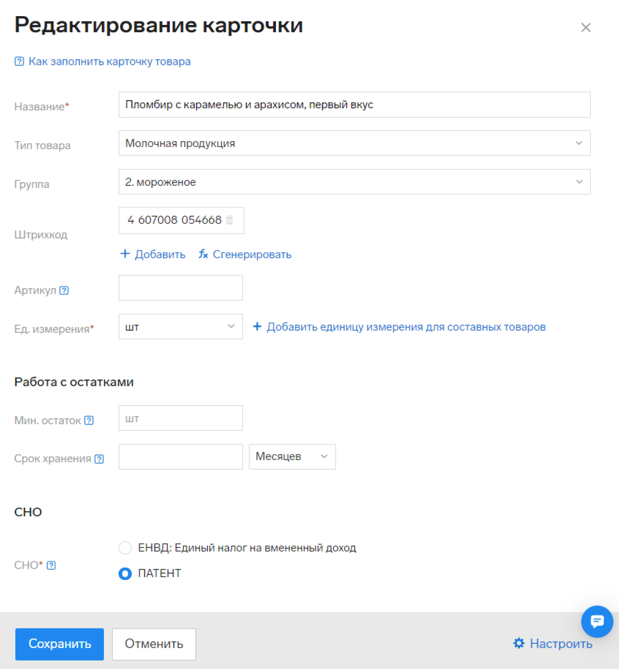619x669 pixels.
Task: Click plus icon for composite unit link
Action: pyautogui.click(x=257, y=326)
